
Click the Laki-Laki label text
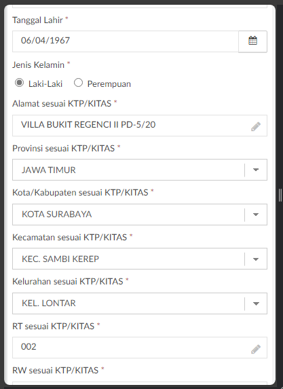pos(45,84)
